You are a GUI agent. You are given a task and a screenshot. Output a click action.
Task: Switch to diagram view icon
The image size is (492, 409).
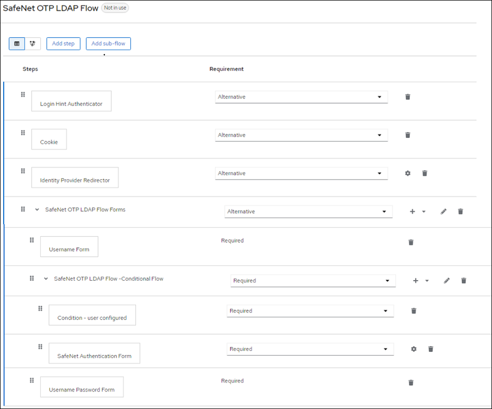32,43
